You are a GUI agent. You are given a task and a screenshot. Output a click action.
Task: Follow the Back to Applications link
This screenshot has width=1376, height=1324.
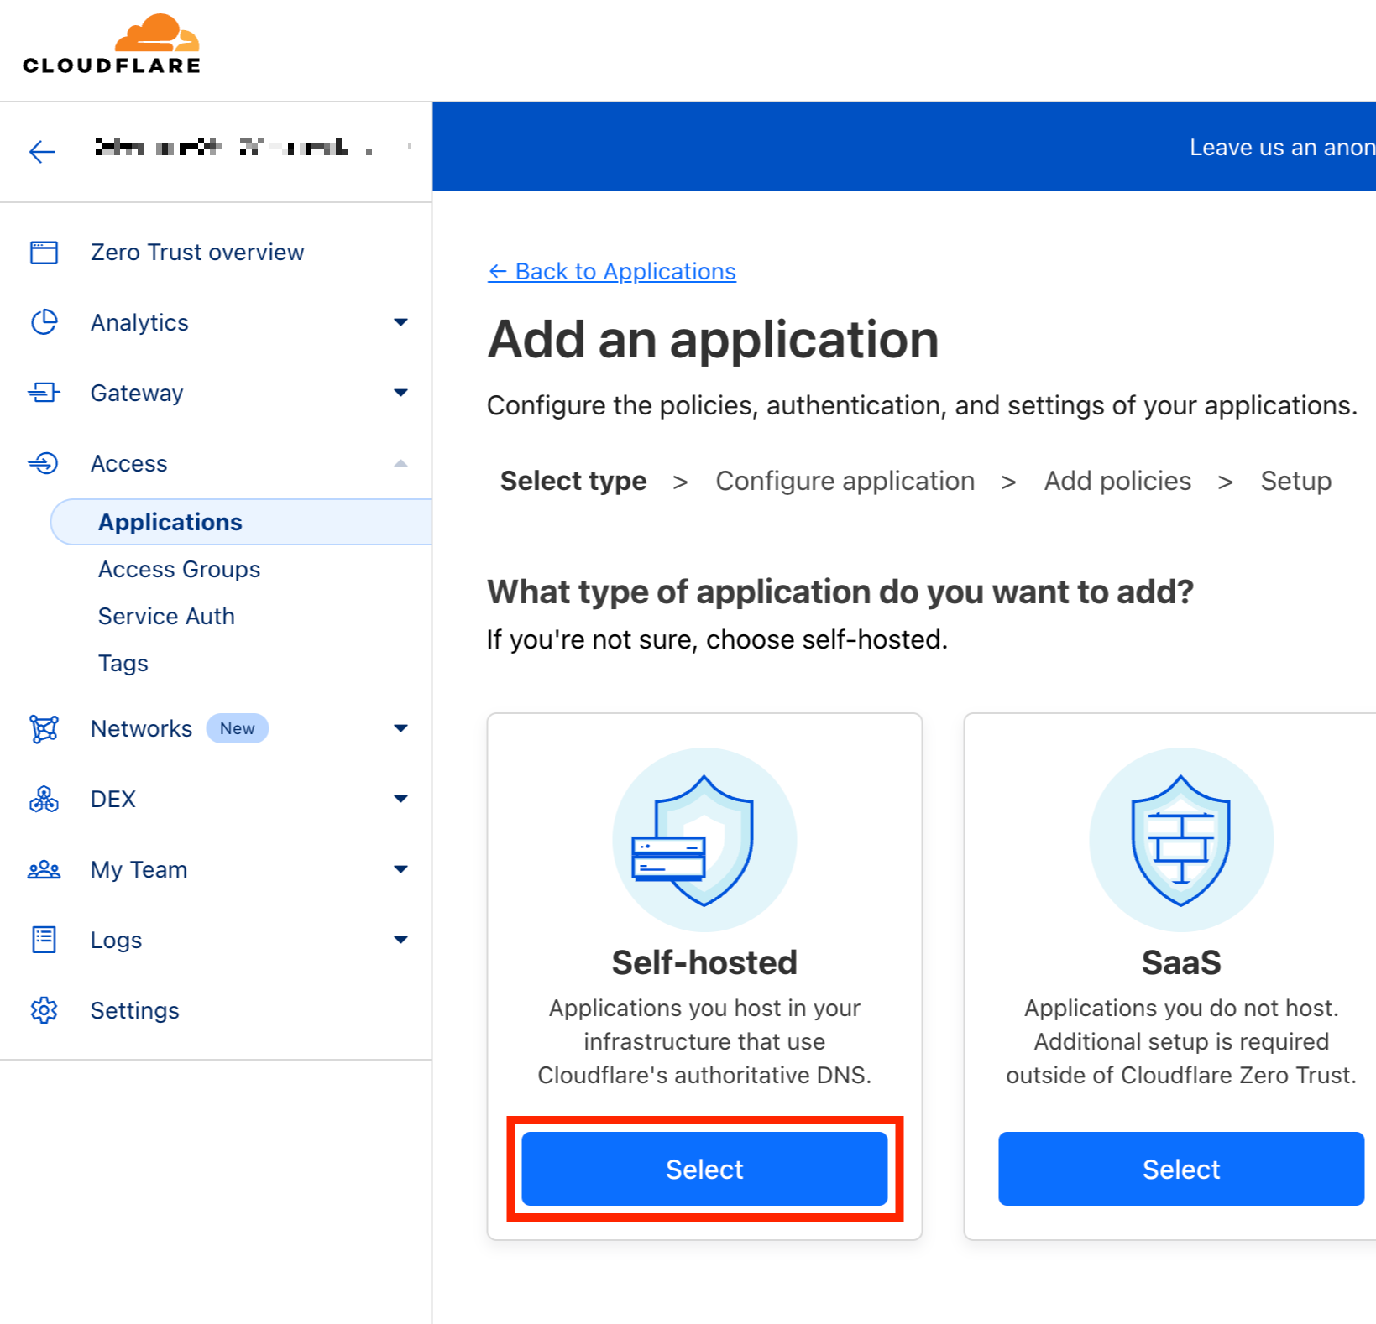click(x=612, y=271)
